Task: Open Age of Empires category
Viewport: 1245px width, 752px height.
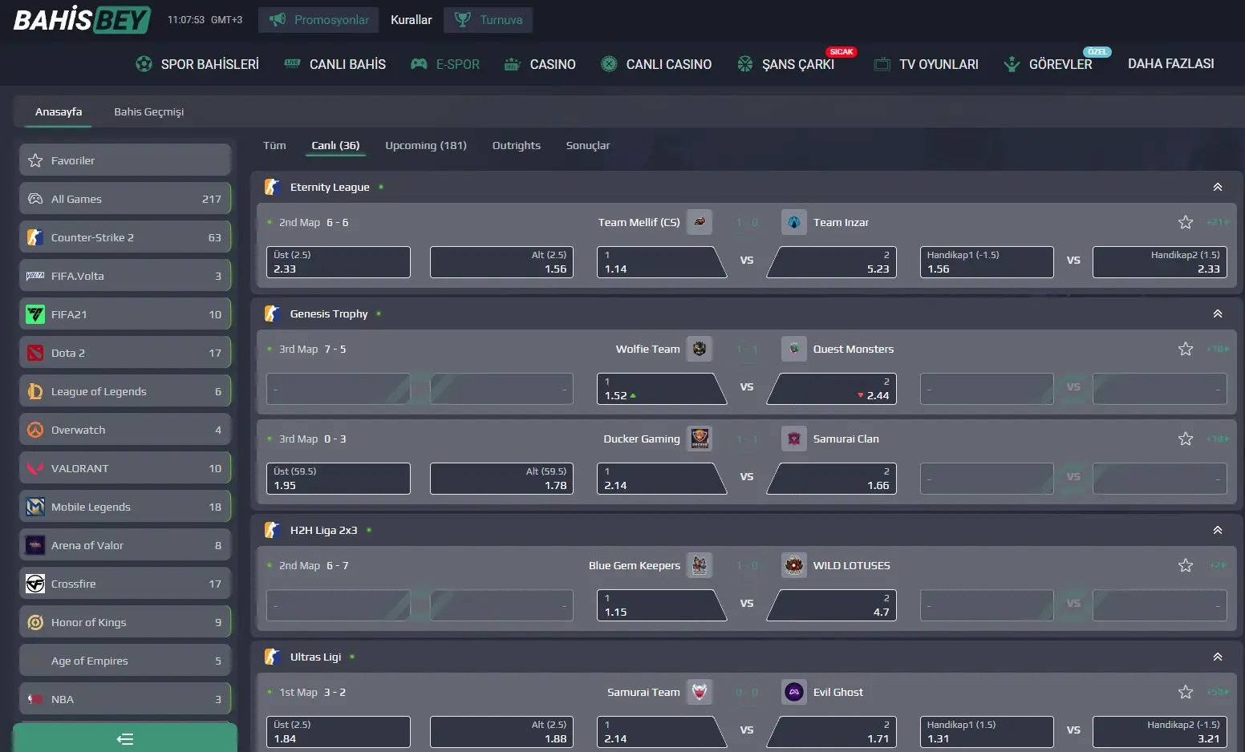Action: pos(125,661)
